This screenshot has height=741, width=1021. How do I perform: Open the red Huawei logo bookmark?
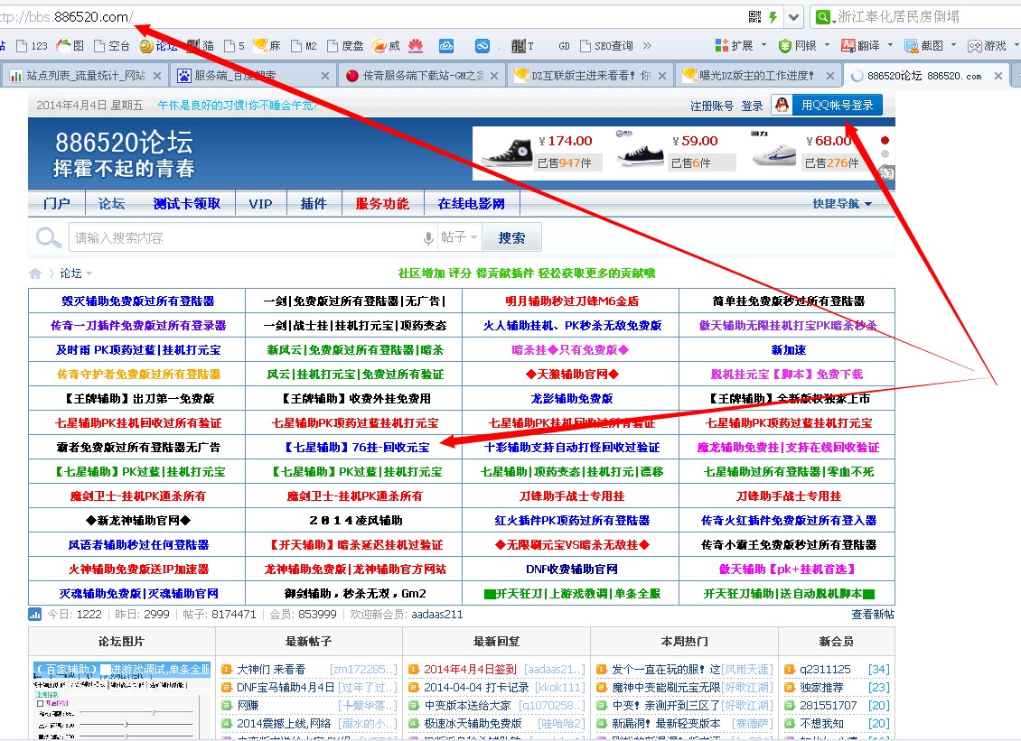tap(416, 45)
